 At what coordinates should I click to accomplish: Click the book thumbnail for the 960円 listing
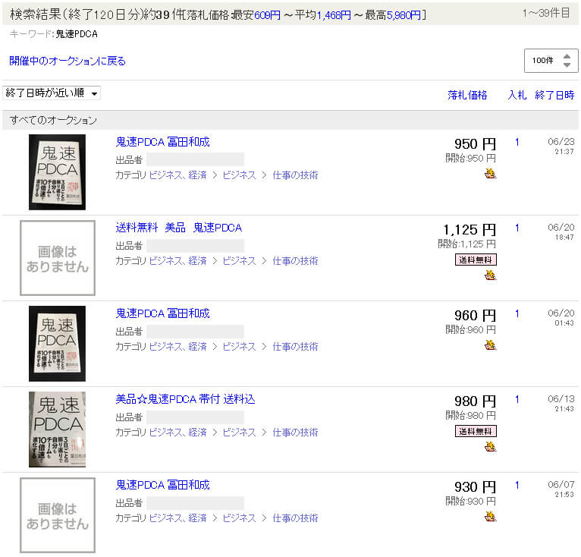coord(57,344)
